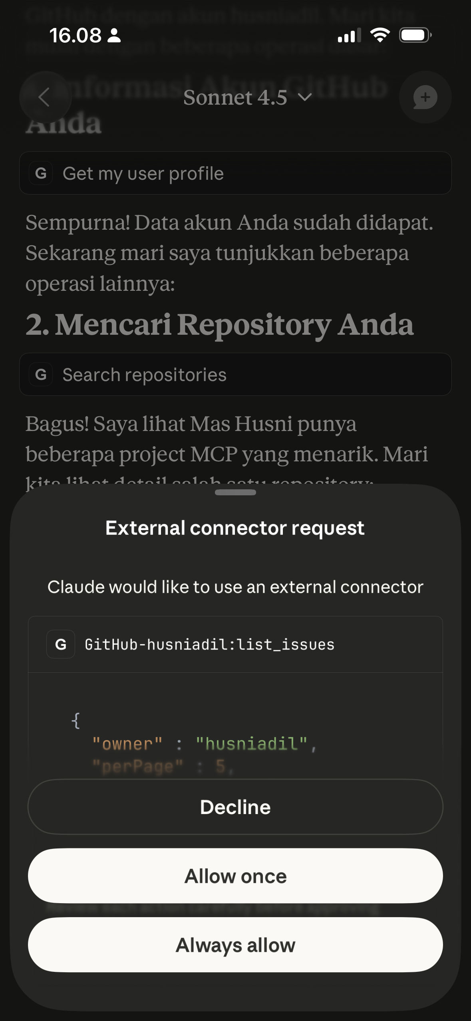Viewport: 471px width, 1021px height.
Task: Tap the heading Mencari Repository Anda
Action: (x=220, y=325)
